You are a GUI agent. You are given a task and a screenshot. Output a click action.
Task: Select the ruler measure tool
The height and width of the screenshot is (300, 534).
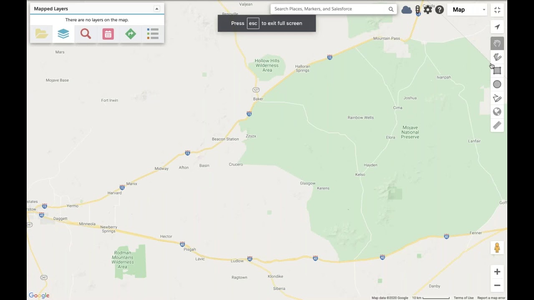tap(497, 125)
